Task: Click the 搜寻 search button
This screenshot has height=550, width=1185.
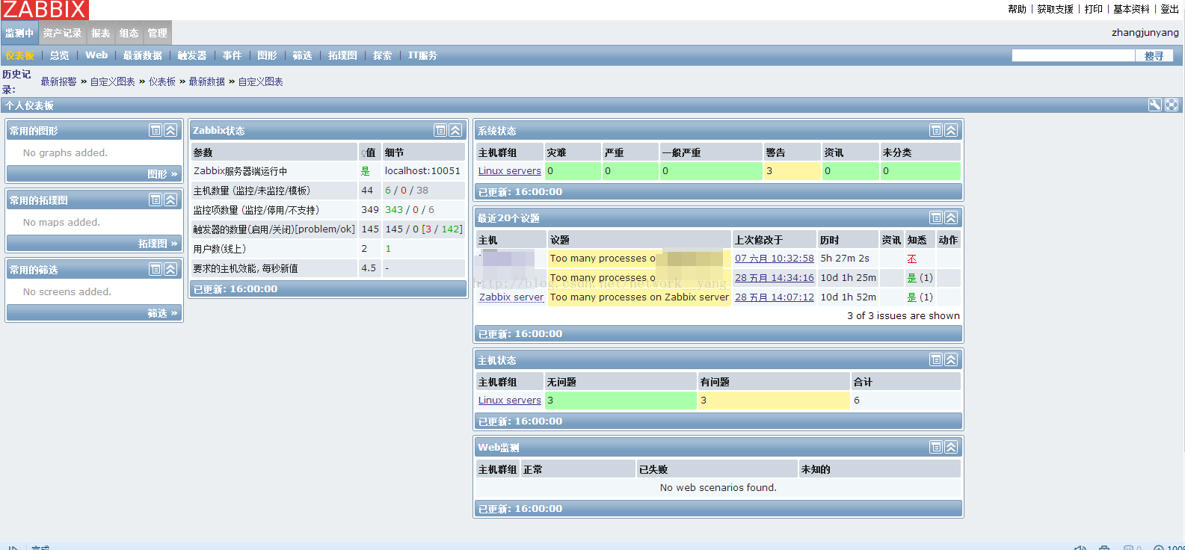Action: [x=1154, y=55]
